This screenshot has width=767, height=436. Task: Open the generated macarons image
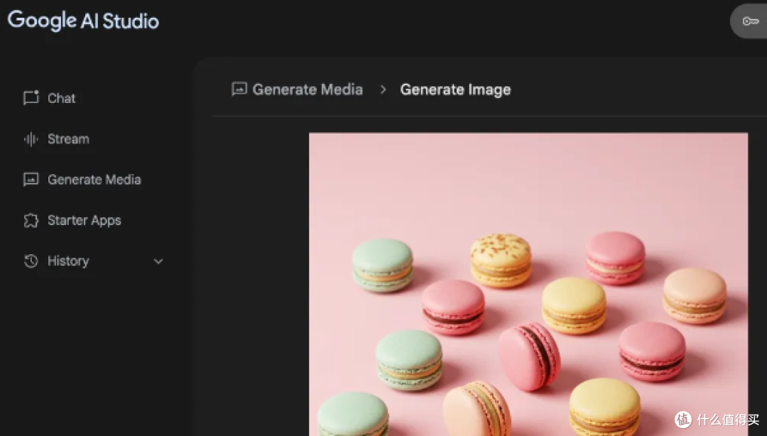(x=528, y=284)
